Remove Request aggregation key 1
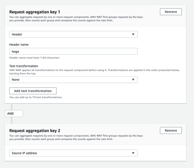 pos(171,12)
